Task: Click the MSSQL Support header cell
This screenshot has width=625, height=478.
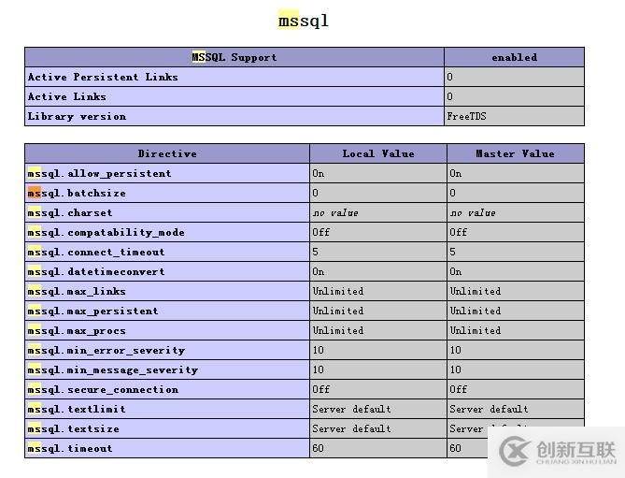Action: pos(234,57)
